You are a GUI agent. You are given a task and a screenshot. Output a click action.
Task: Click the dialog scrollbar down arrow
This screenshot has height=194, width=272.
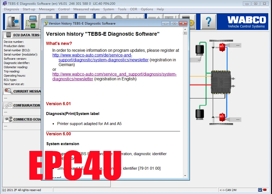(185, 176)
